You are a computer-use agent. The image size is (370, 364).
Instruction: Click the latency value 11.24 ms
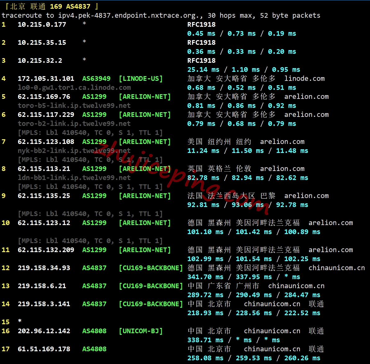coord(203,151)
